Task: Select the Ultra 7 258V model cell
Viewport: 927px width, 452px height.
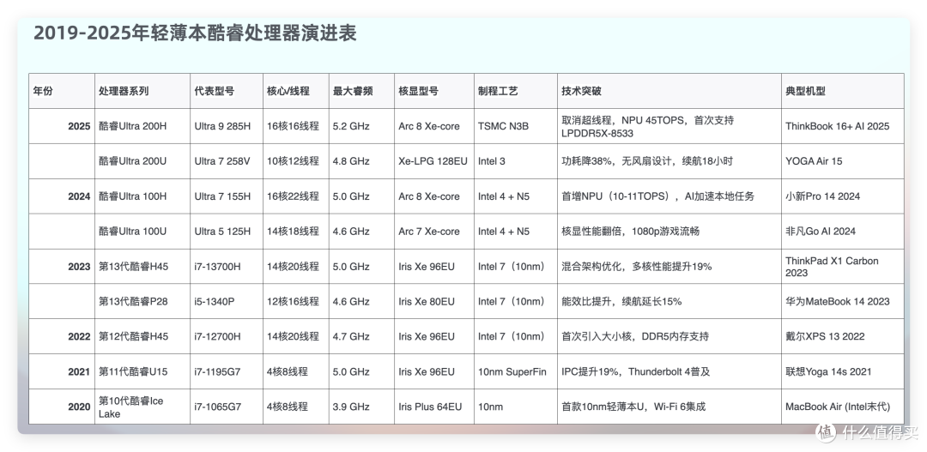Action: click(x=227, y=160)
